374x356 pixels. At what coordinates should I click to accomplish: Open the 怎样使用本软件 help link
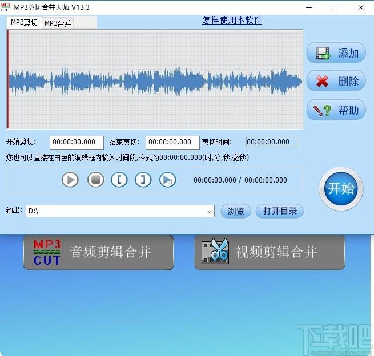pyautogui.click(x=232, y=21)
